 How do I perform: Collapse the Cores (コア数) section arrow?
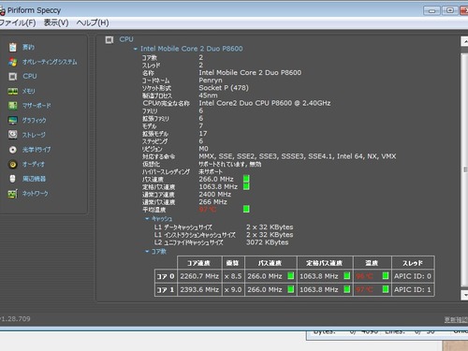(x=147, y=252)
